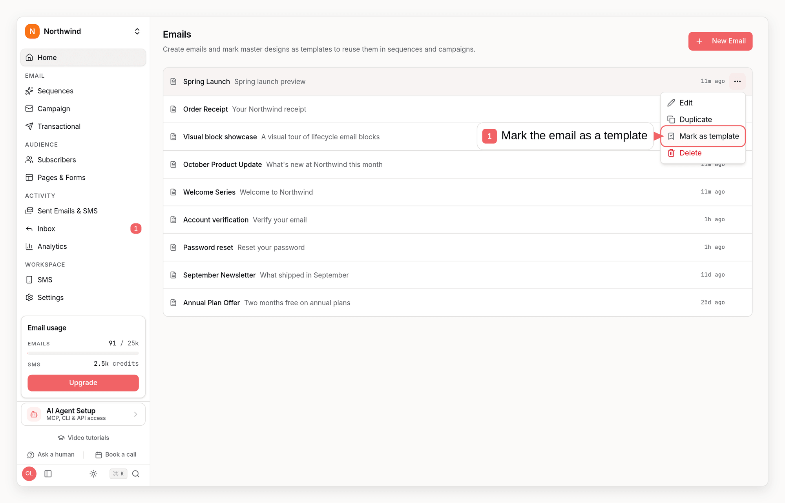
Task: Click the Pages & Forms layout icon
Action: pyautogui.click(x=29, y=177)
